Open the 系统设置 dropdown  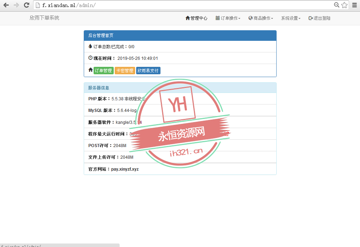tap(290, 18)
